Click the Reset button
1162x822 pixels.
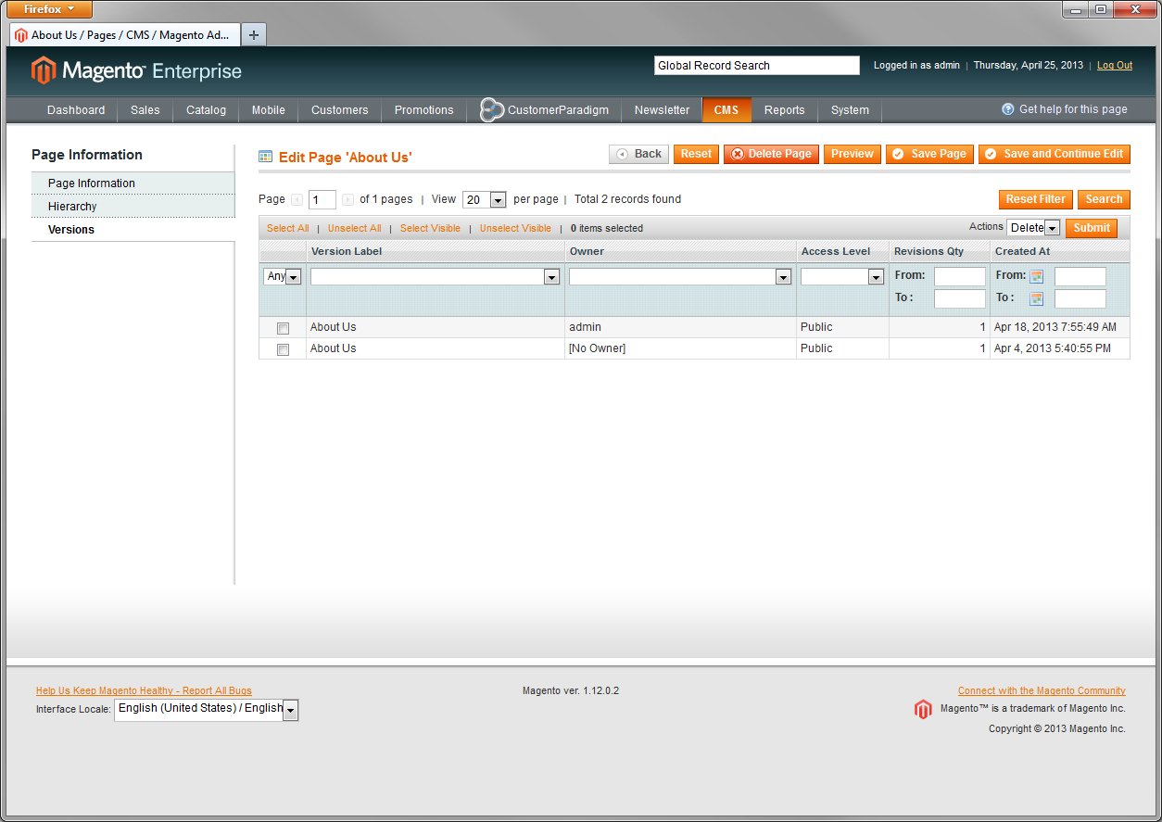point(696,154)
